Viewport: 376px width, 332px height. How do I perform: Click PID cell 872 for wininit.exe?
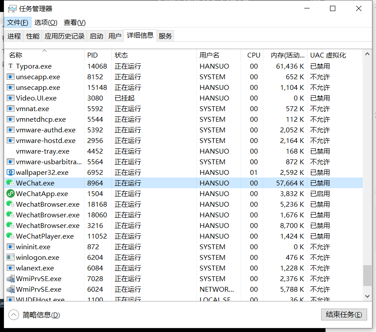click(93, 247)
